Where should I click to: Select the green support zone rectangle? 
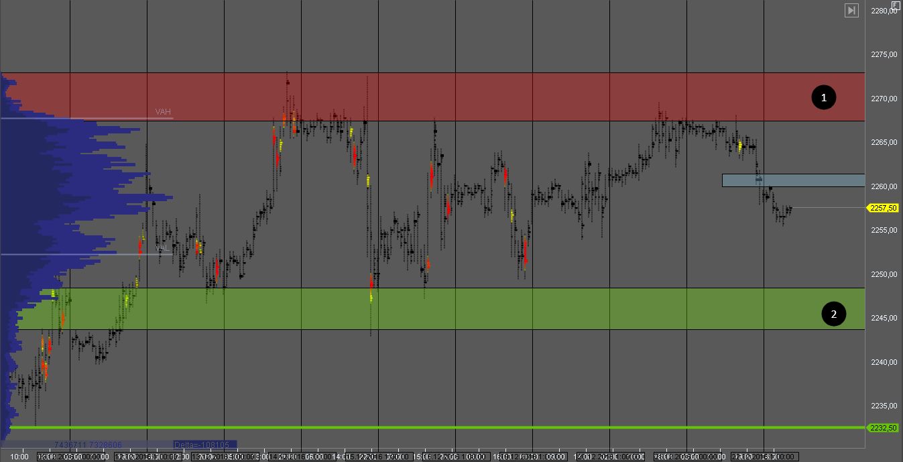click(x=469, y=308)
